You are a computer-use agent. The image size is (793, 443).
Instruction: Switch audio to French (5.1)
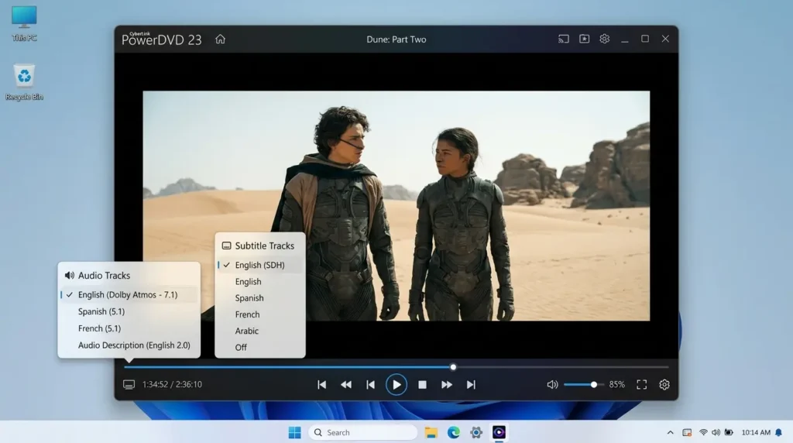coord(99,328)
